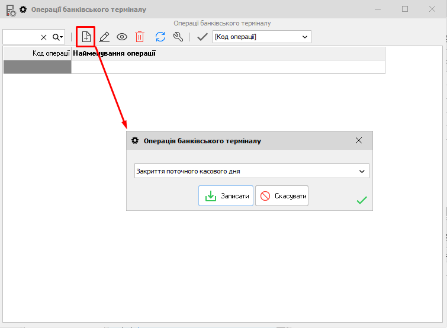Click the red trash delete icon
Screen dimensions: 447x328
point(140,37)
